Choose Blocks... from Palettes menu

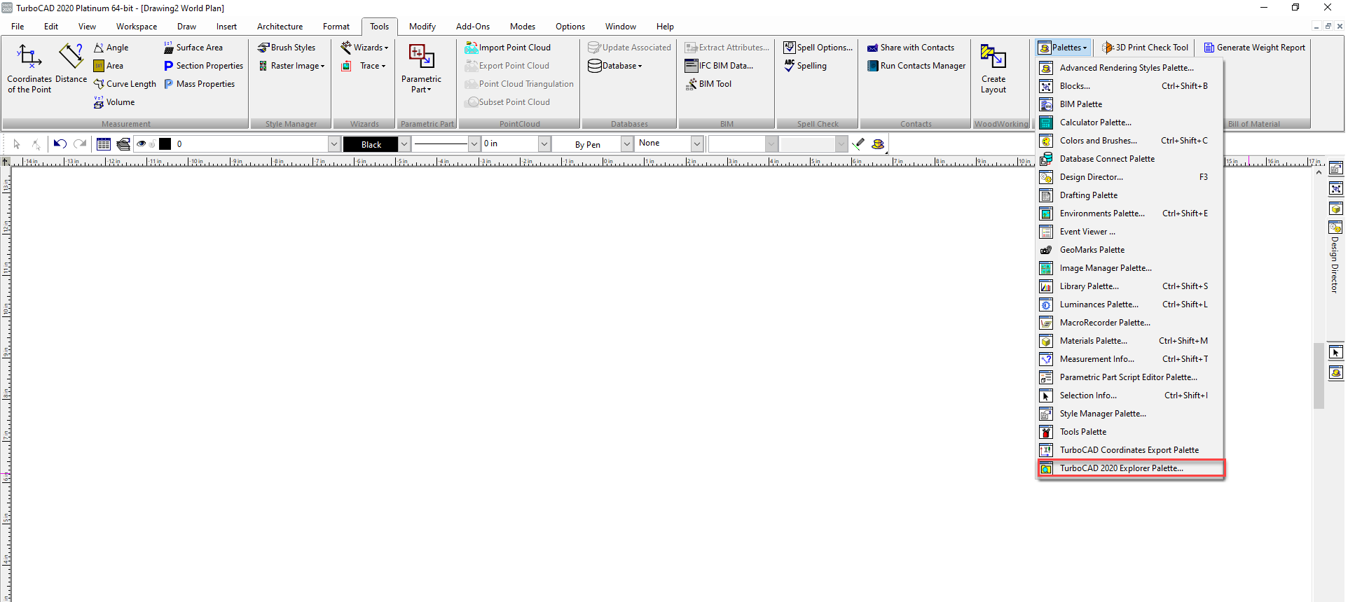[x=1131, y=86]
